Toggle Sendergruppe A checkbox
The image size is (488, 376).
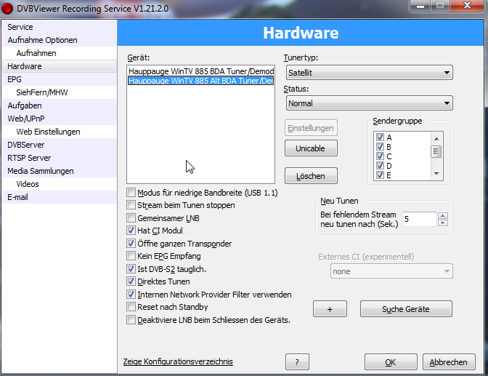(x=380, y=137)
